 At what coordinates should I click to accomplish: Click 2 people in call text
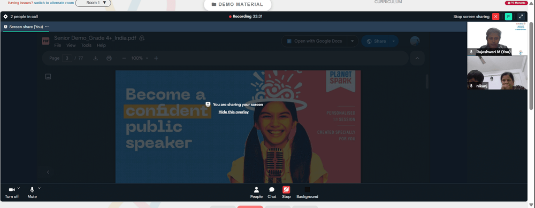(x=24, y=17)
